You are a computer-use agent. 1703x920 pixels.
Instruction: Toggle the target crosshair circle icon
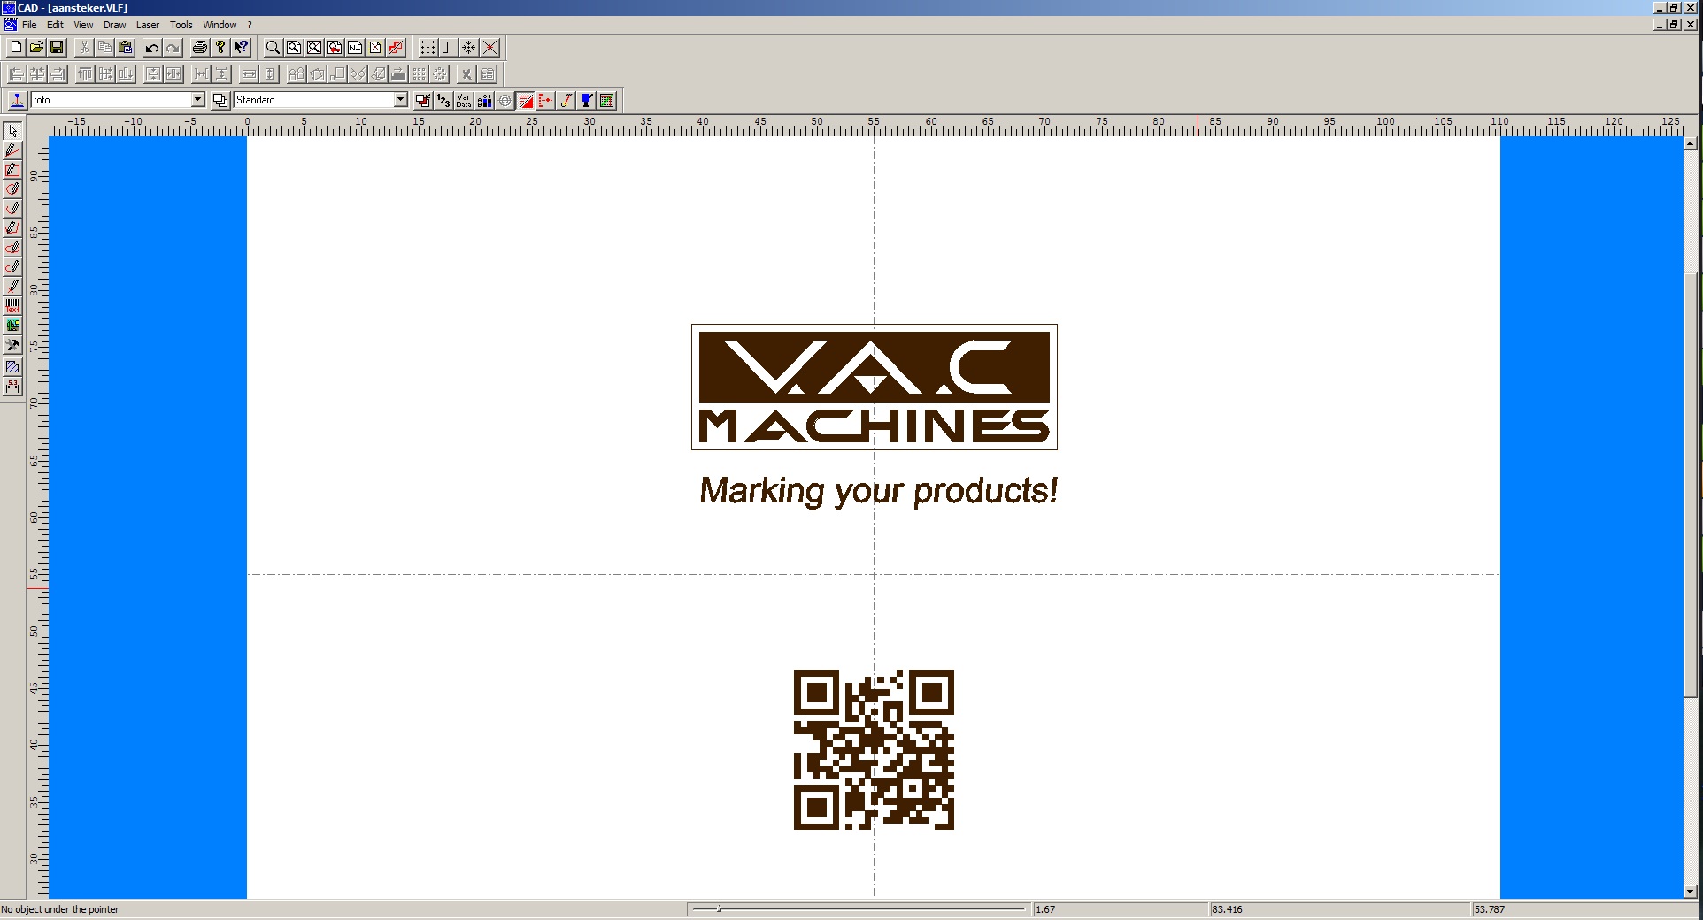(x=505, y=100)
